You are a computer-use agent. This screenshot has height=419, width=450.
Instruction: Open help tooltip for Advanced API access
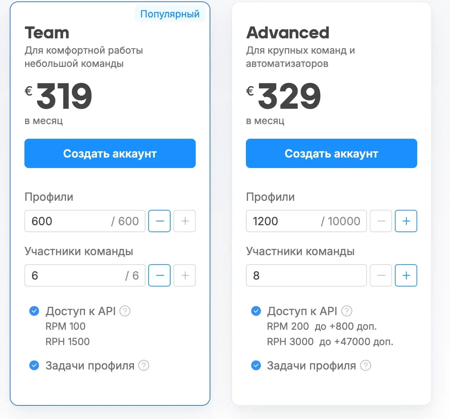[x=347, y=311]
